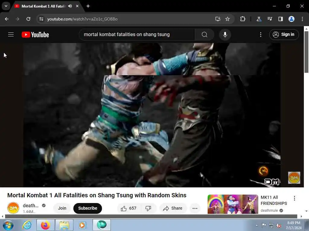The width and height of the screenshot is (309, 231).
Task: Click the browser forward arrow
Action: [18, 19]
